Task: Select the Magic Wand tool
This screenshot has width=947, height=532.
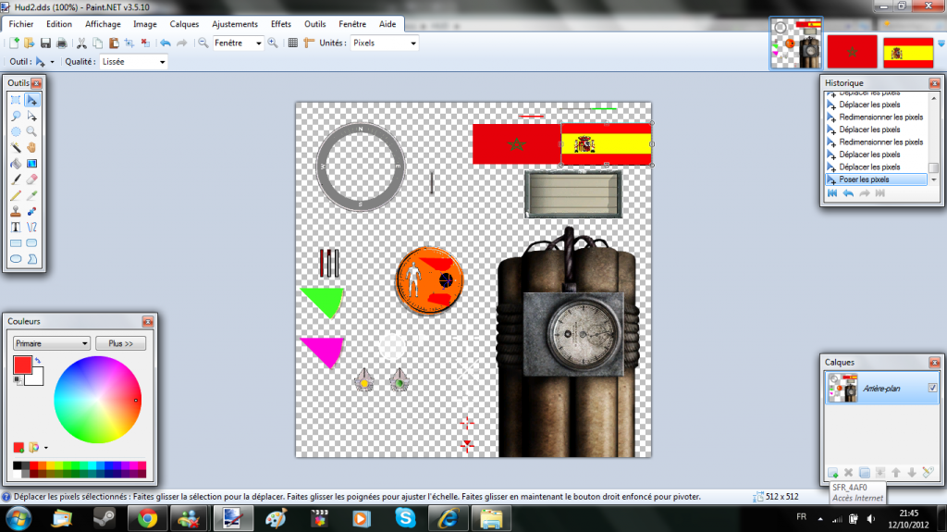Action: click(16, 147)
